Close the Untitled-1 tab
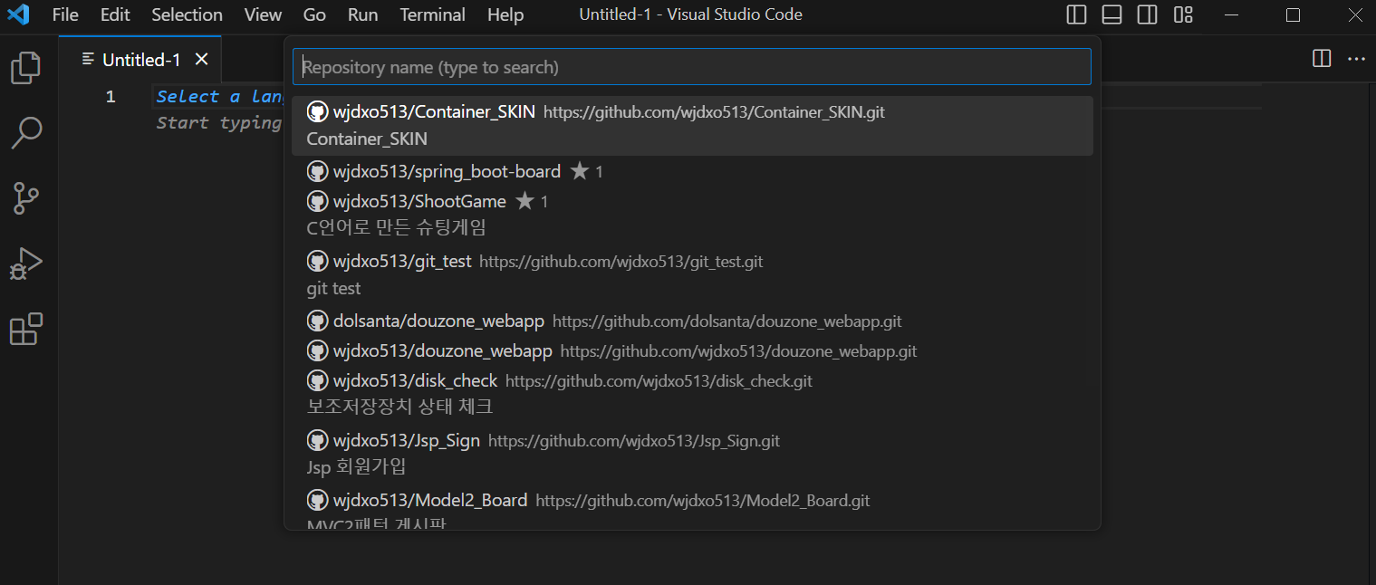 (202, 59)
